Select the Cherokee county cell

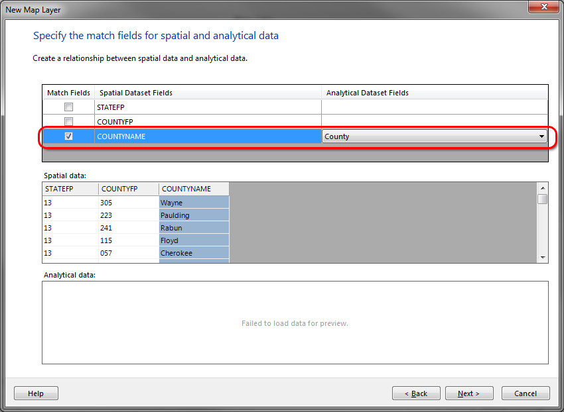(194, 253)
